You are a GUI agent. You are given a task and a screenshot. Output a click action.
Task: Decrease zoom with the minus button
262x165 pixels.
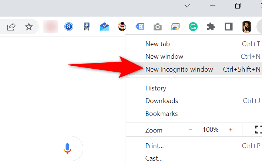pyautogui.click(x=190, y=130)
